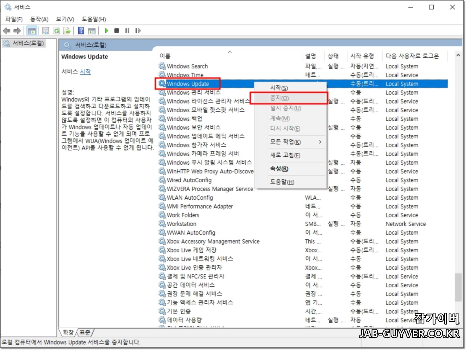This screenshot has height=350, width=466.
Task: Click the Properties toolbar icon
Action: pos(45,31)
